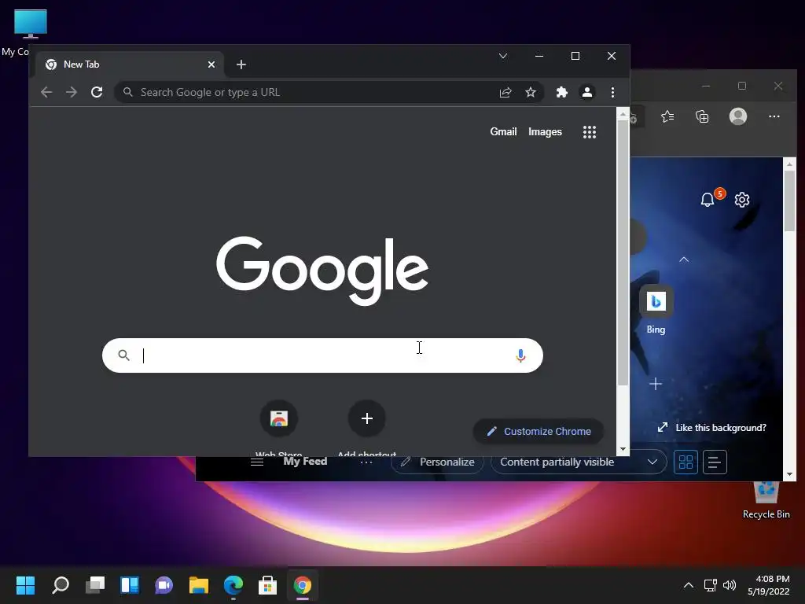Start voice search with microphone
The width and height of the screenshot is (805, 604).
pyautogui.click(x=520, y=355)
